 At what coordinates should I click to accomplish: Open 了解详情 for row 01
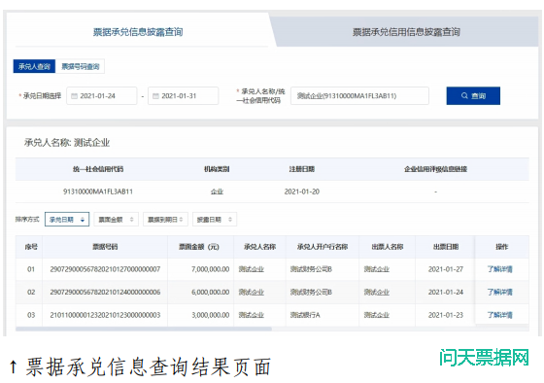click(499, 269)
